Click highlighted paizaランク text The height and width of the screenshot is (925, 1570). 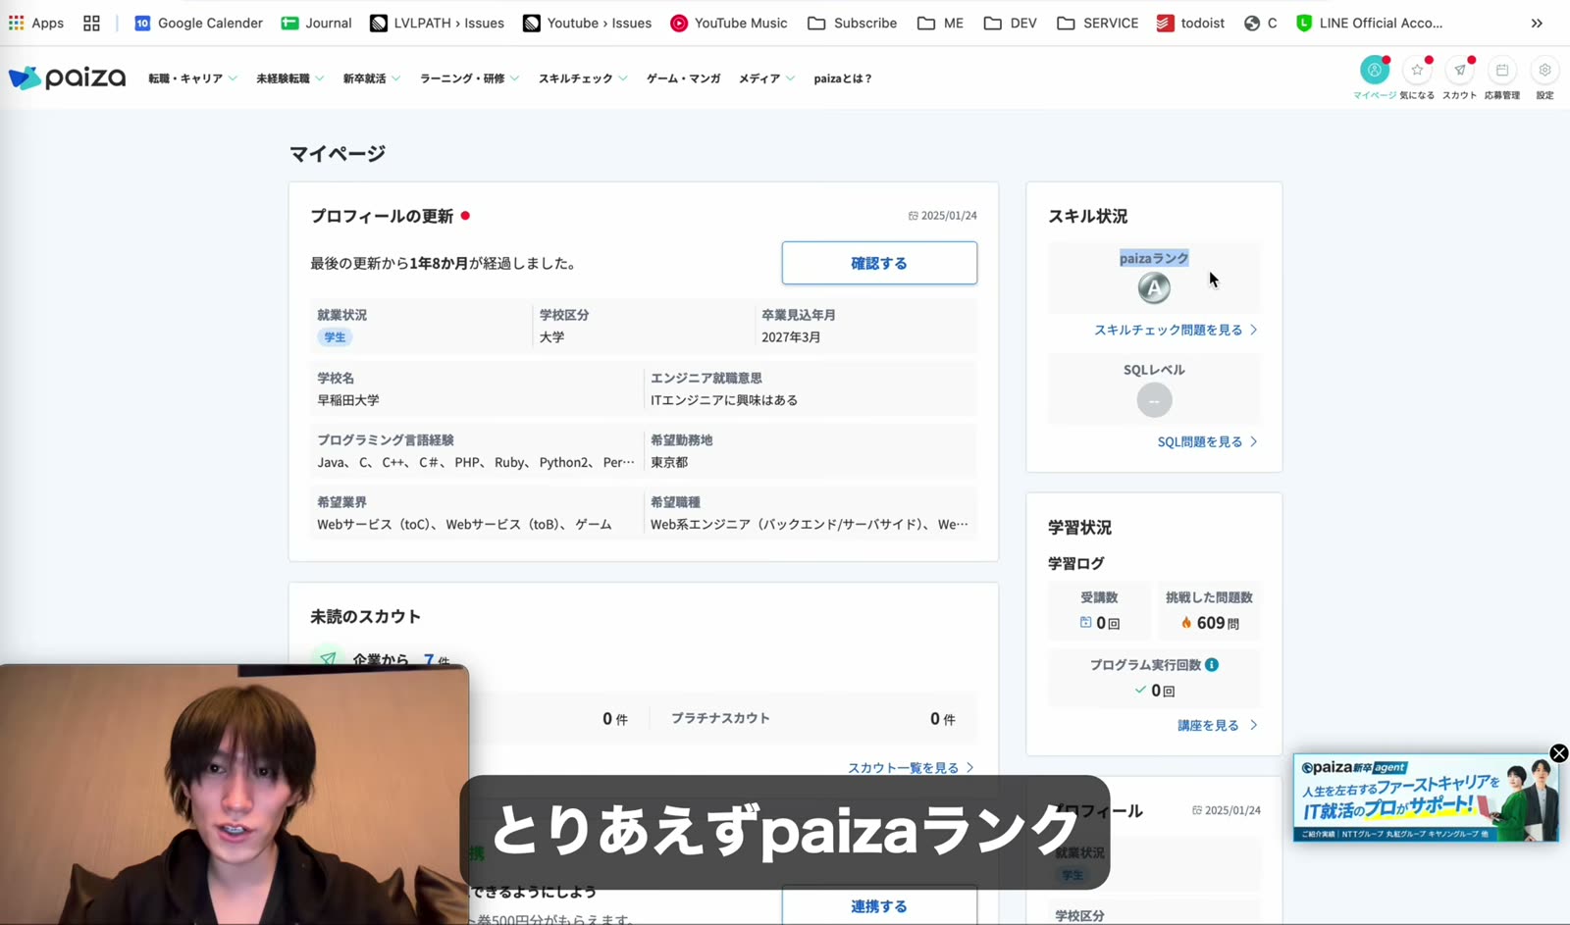click(1154, 258)
